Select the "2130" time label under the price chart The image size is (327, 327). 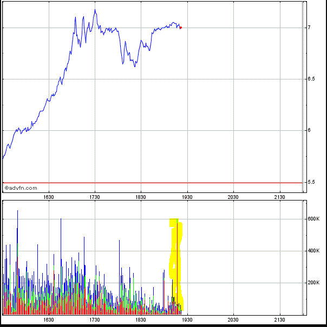pyautogui.click(x=279, y=197)
